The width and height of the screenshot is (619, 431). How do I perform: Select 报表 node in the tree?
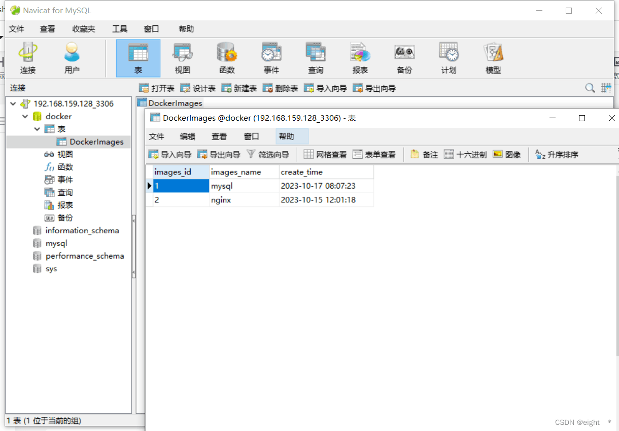[58, 205]
